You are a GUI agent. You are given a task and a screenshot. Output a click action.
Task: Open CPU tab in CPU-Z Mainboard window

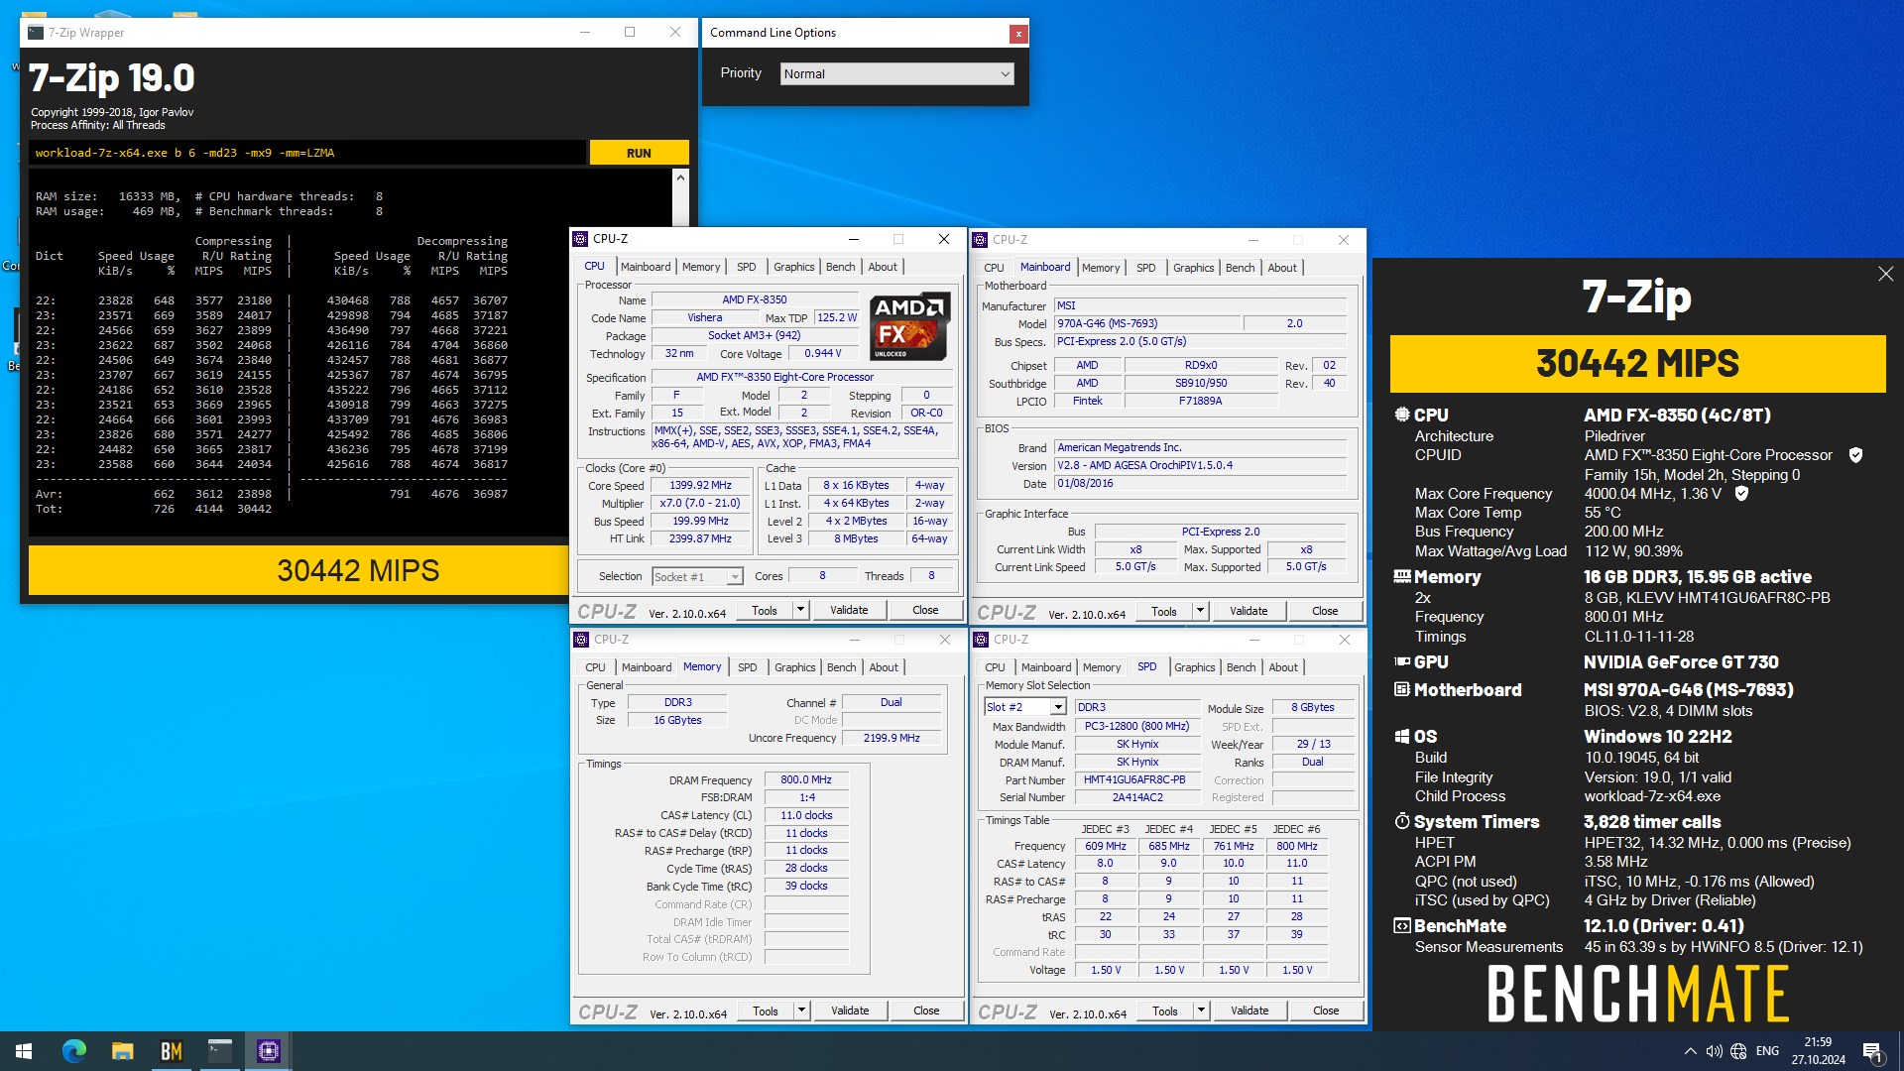coord(994,268)
